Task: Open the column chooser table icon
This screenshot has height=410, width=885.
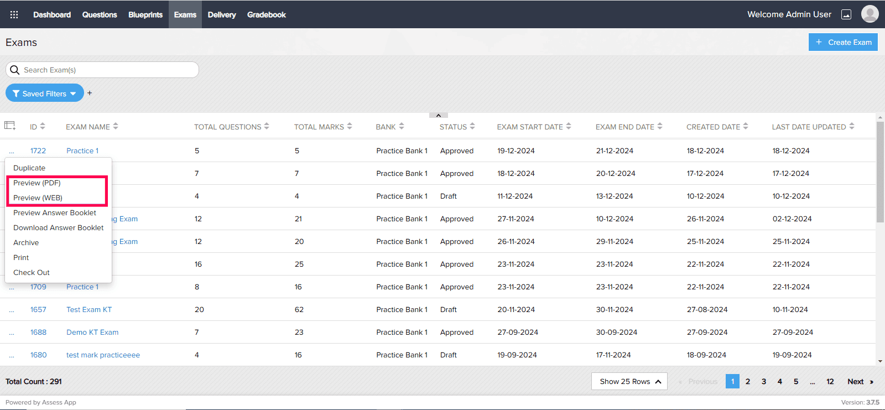Action: [x=10, y=126]
